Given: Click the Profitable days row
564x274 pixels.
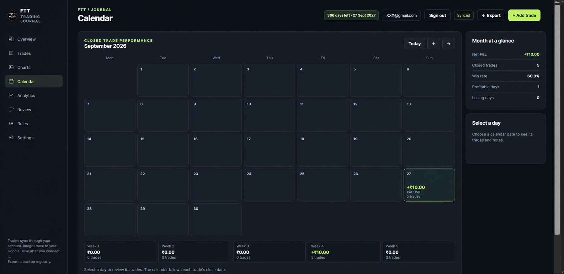Looking at the screenshot, I should [506, 87].
